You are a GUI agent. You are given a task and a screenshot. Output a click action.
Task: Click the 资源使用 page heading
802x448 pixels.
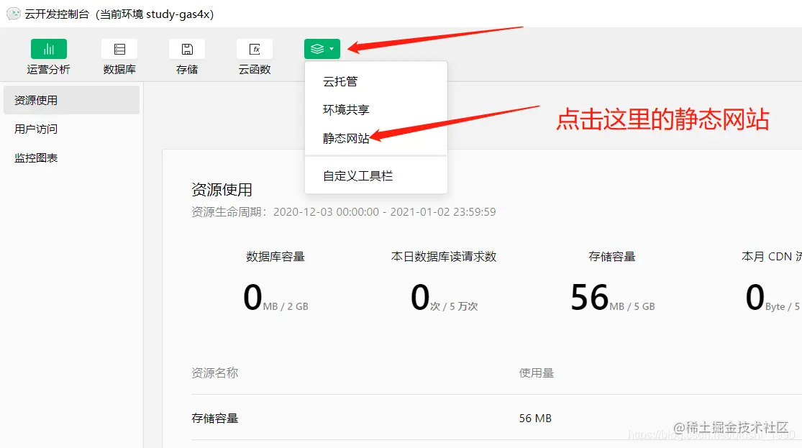pos(222,190)
